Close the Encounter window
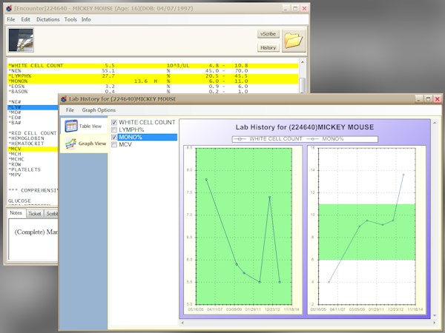This screenshot has height=333, width=445. (304, 8)
